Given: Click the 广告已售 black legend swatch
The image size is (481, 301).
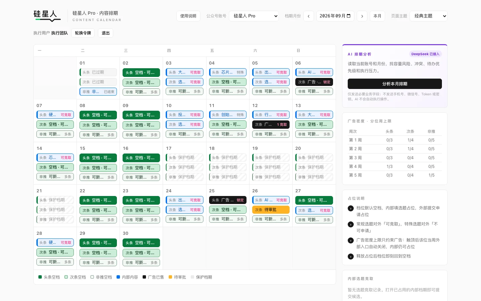Looking at the screenshot, I should 144,277.
